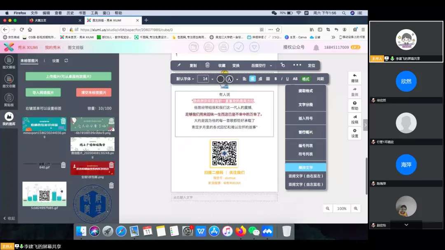The image size is (445, 250).
Task: Click the zoom in magnifier icon
Action: pos(356,208)
